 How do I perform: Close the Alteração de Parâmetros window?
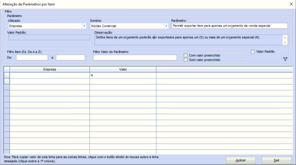(x=291, y=4)
